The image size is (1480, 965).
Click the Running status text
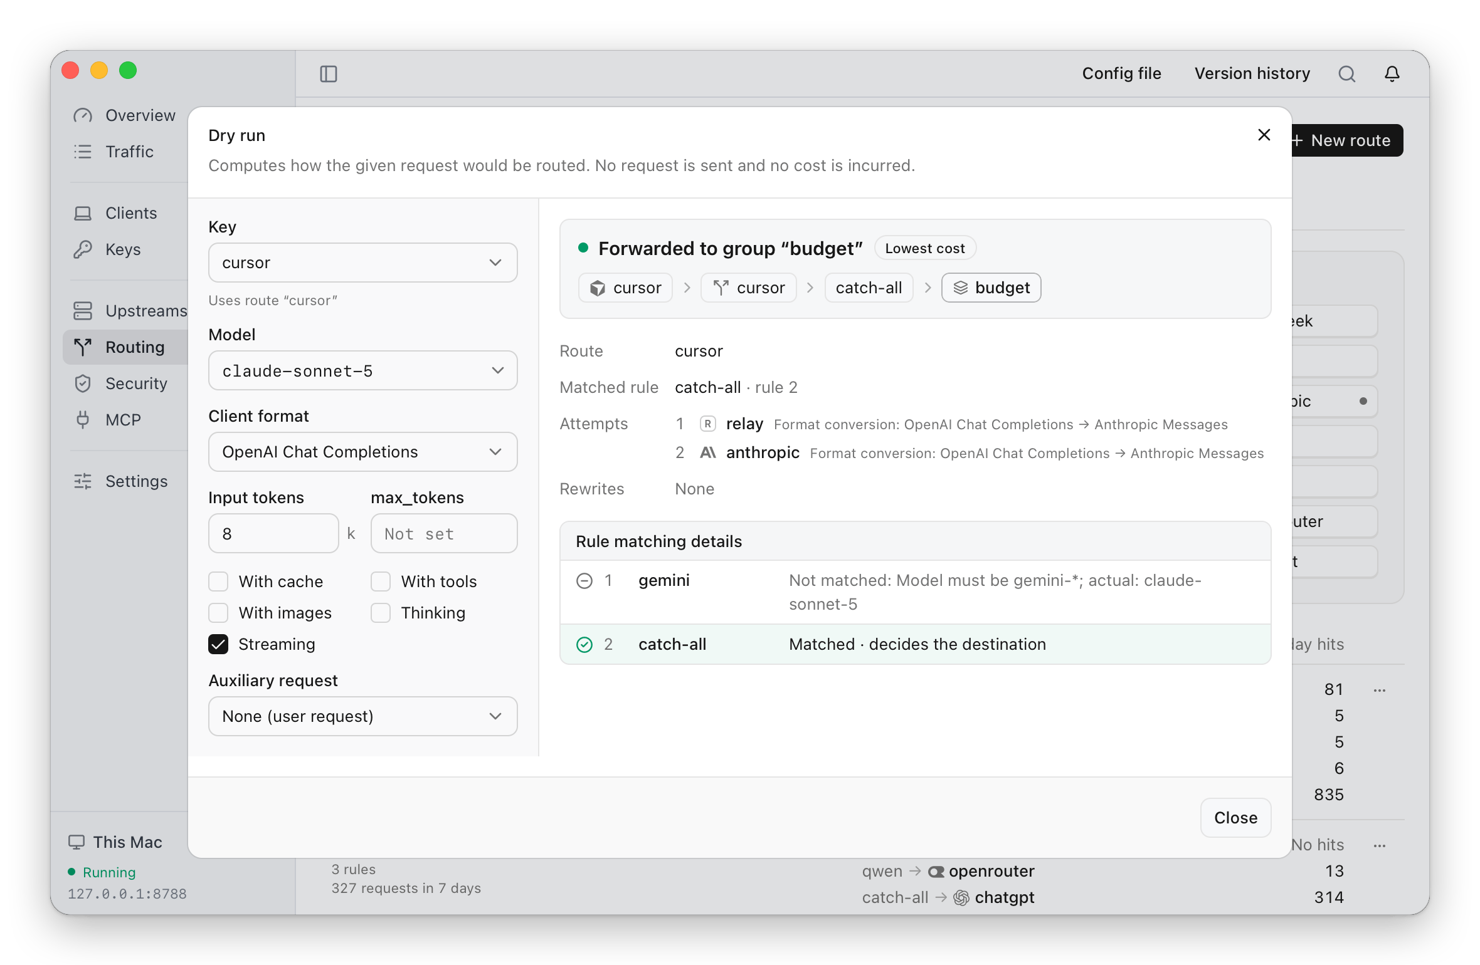(x=109, y=873)
